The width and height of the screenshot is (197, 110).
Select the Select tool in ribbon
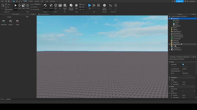tap(16, 6)
